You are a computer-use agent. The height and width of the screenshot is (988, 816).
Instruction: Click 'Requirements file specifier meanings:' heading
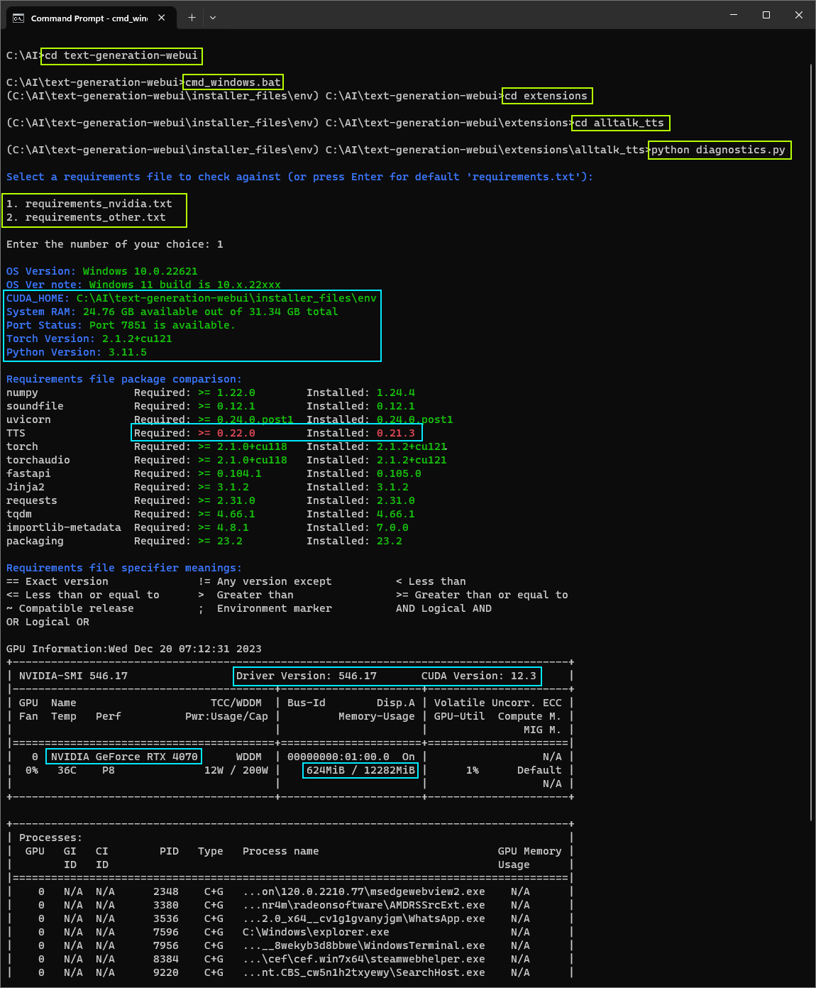click(x=124, y=568)
